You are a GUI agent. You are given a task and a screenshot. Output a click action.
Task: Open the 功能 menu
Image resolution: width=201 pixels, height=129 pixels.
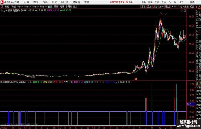click(144, 2)
